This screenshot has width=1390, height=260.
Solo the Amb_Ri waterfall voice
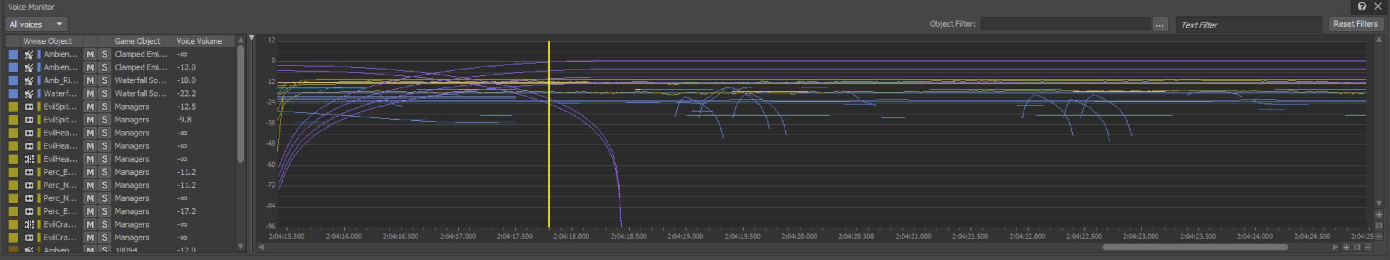click(x=104, y=80)
